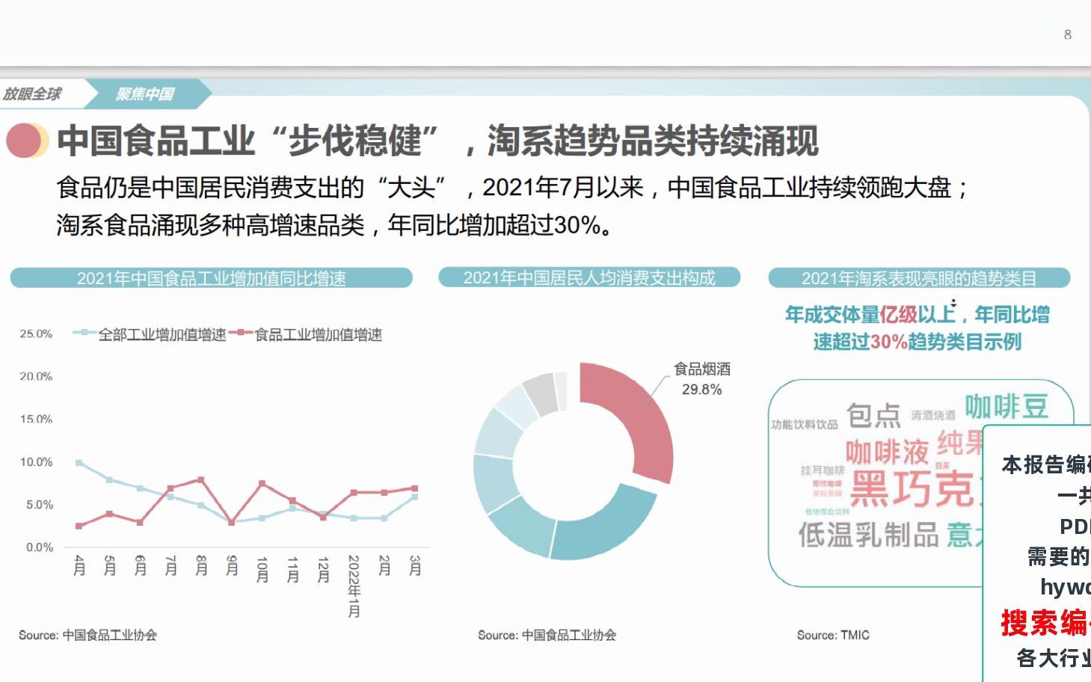The height and width of the screenshot is (682, 1091).
Task: Click the 2022年1月 x-axis label
Action: 354,586
